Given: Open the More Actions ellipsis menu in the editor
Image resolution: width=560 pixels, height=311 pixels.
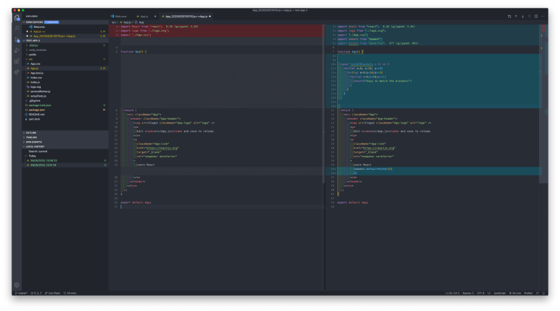Looking at the screenshot, I should click(x=542, y=17).
